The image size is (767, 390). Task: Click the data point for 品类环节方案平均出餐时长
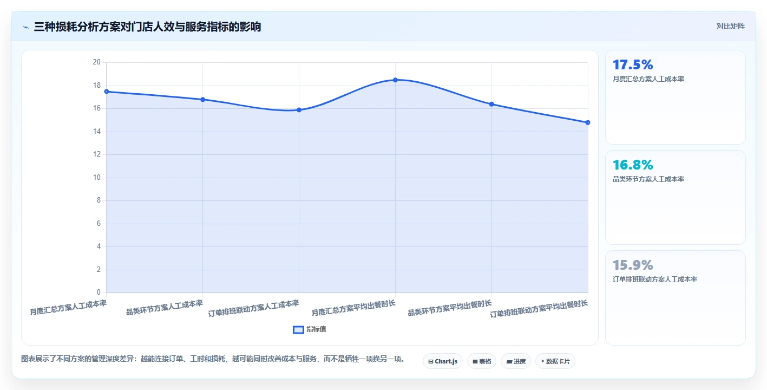pyautogui.click(x=491, y=104)
